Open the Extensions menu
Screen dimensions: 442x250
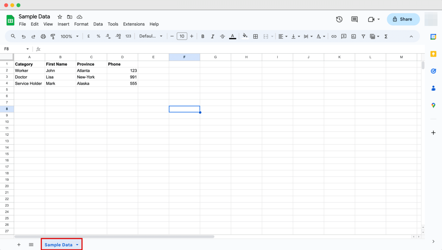134,24
